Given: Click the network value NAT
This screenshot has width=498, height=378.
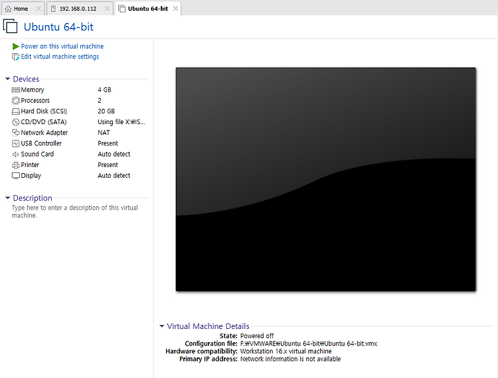Looking at the screenshot, I should tap(104, 133).
